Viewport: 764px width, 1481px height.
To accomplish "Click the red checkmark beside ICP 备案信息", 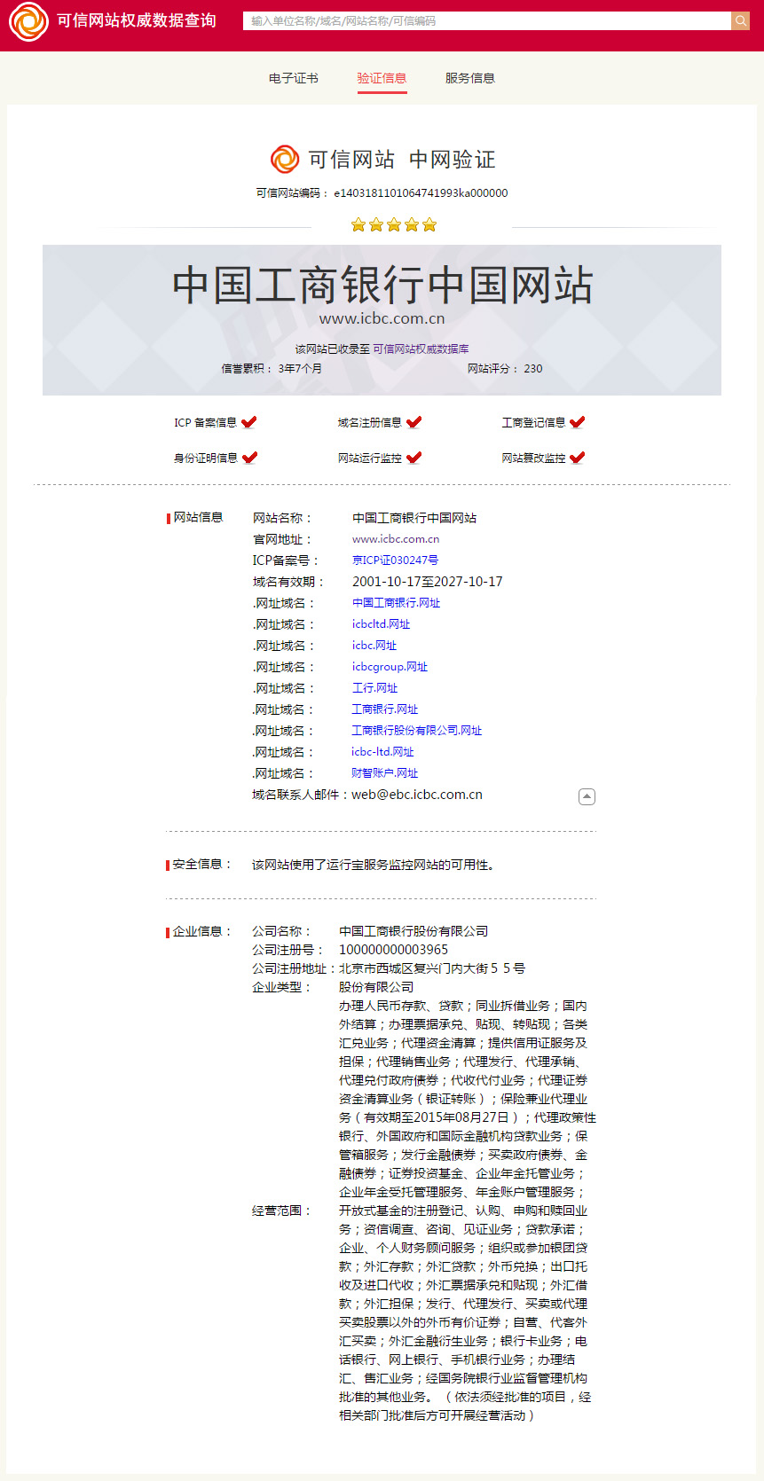I will 249,422.
